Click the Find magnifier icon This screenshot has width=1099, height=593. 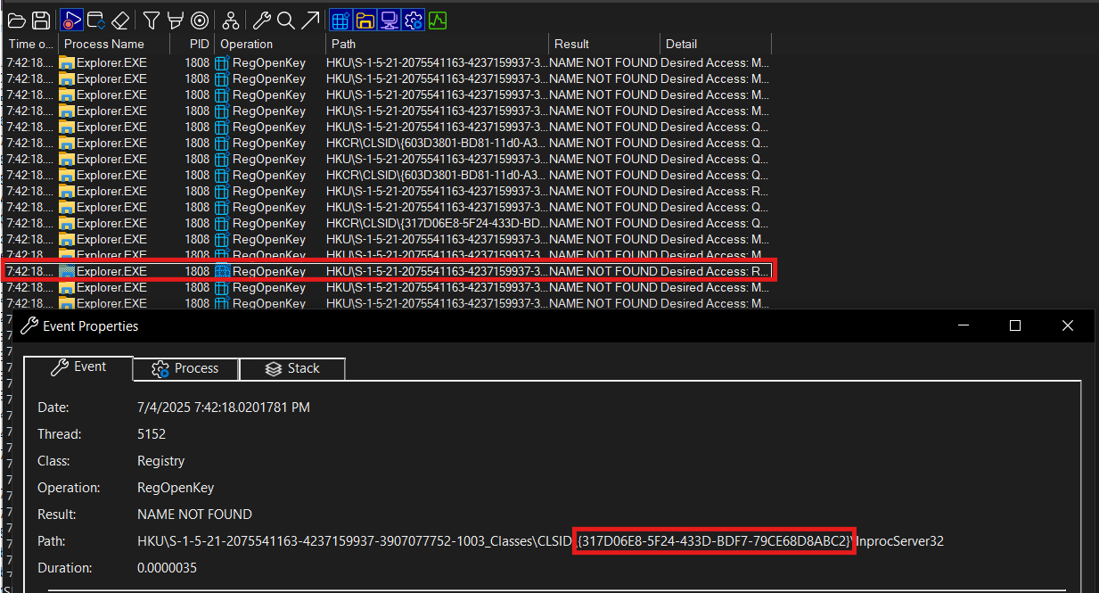[285, 20]
